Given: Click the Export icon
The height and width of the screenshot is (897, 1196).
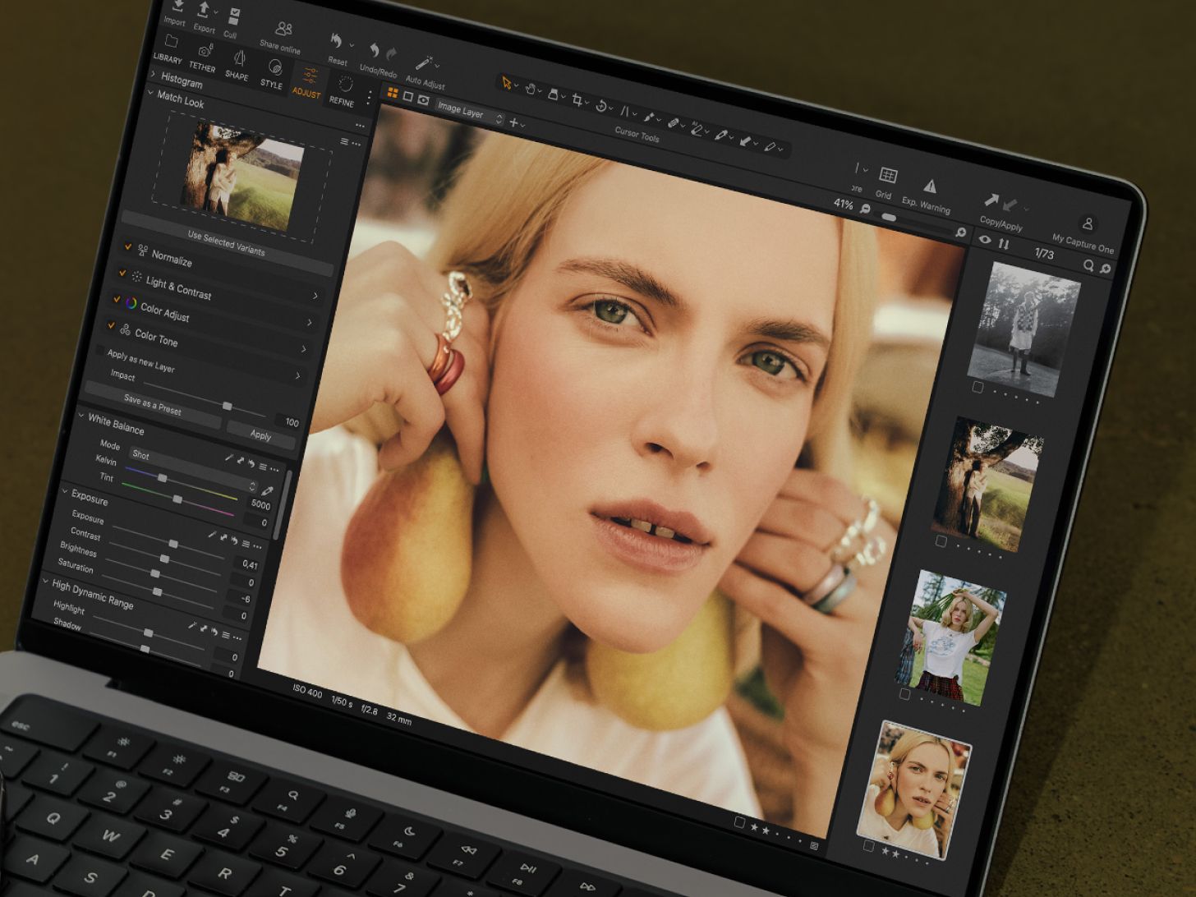Looking at the screenshot, I should click(x=205, y=11).
